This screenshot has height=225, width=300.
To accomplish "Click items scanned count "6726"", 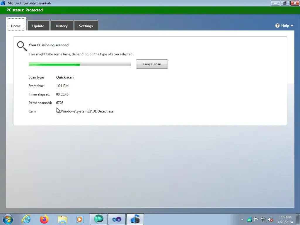I will point(59,103).
